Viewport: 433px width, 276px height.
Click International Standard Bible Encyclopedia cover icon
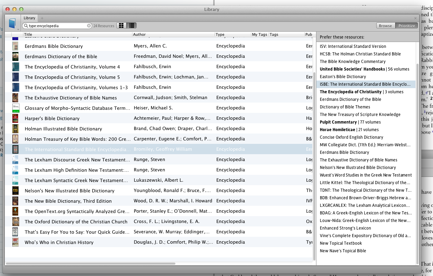click(x=15, y=149)
